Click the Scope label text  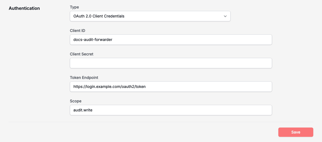[76, 101]
